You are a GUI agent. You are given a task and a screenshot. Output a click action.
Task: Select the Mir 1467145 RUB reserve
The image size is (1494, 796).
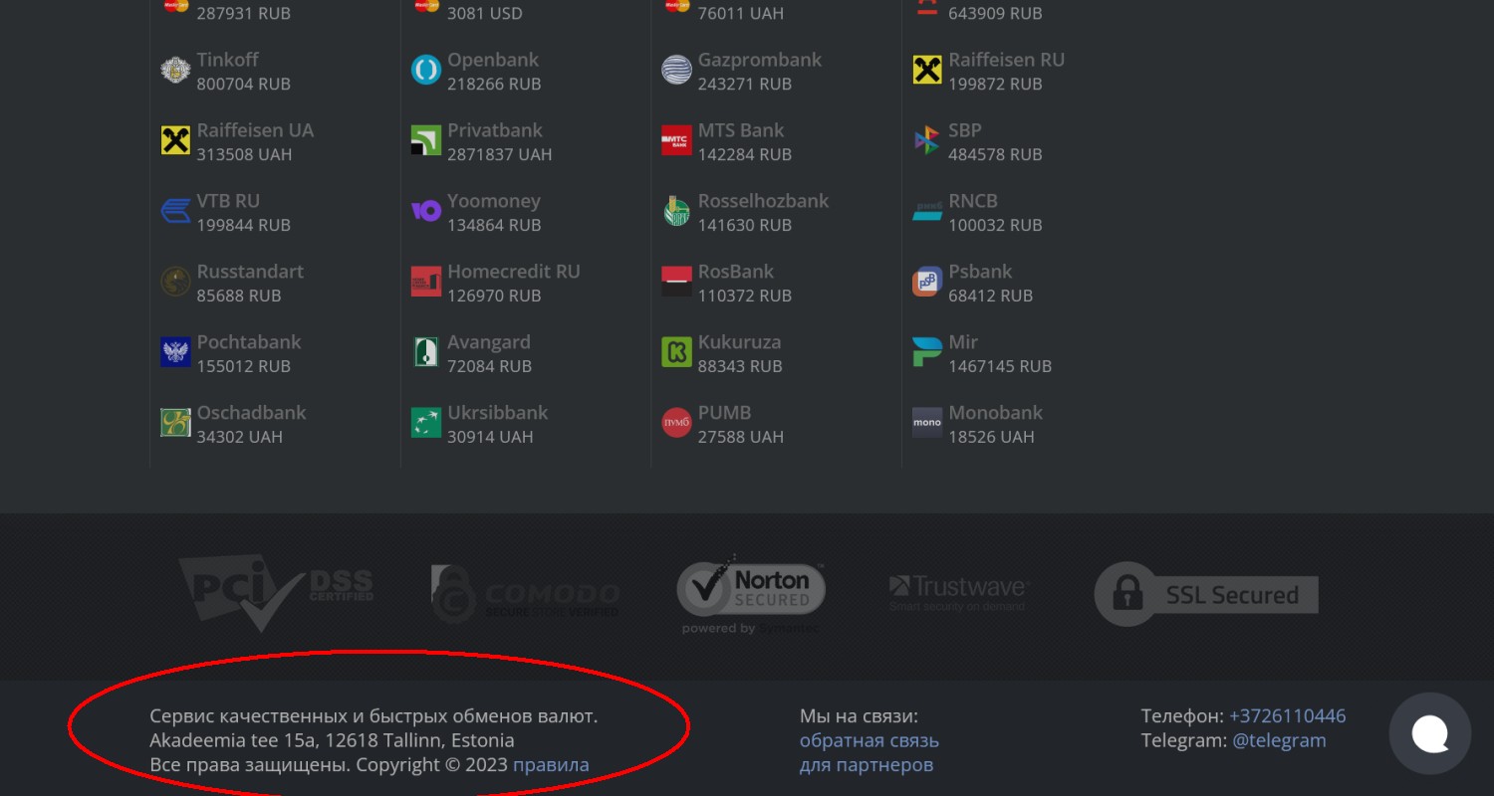[x=1000, y=366]
